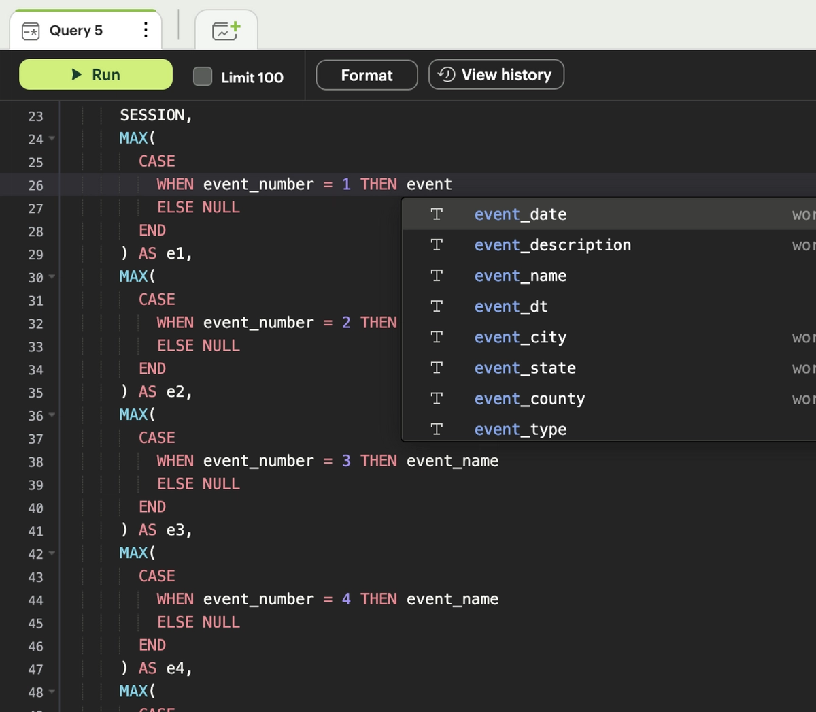Click the clock icon in View history
The image size is (816, 712).
pos(445,74)
